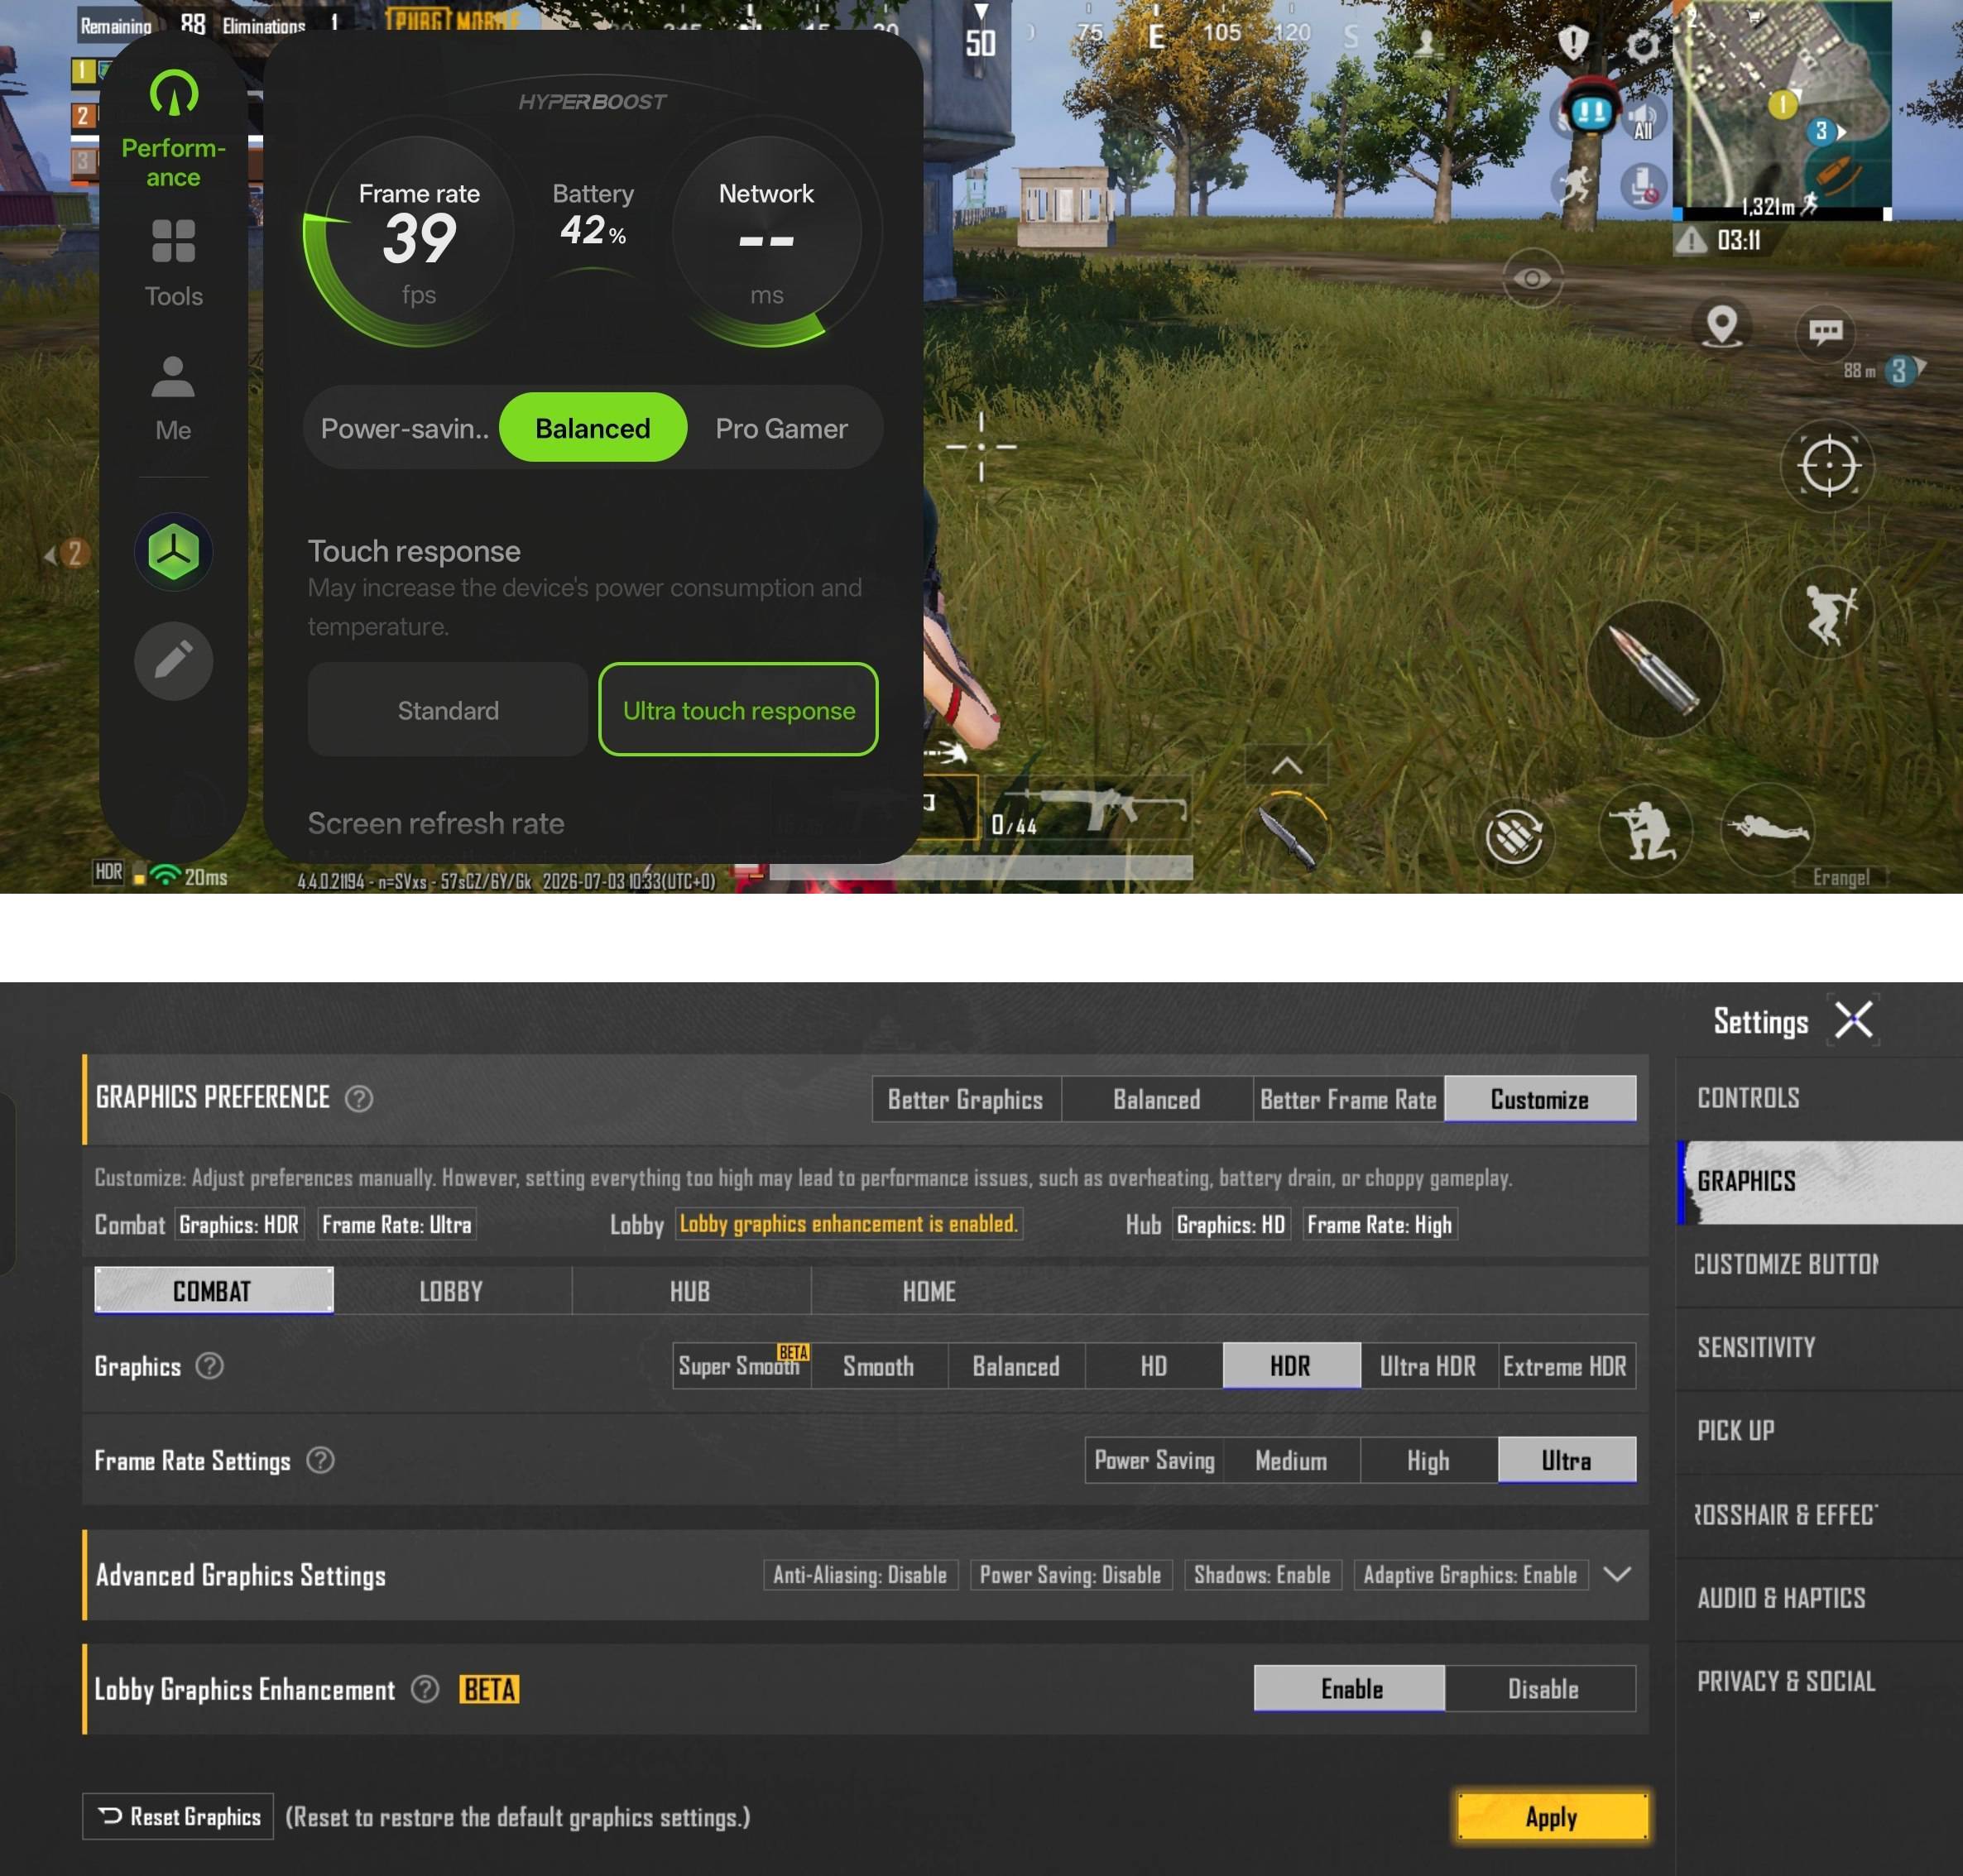Screen dimensions: 1963x1876
Task: Tap the jump action icon
Action: (x=1829, y=612)
